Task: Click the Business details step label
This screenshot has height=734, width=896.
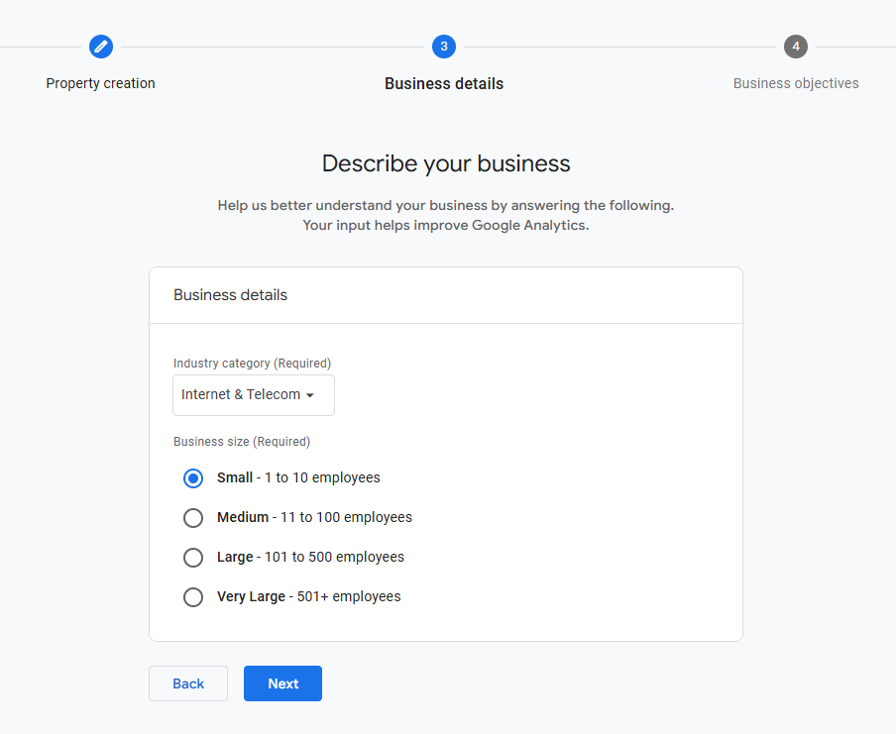Action: pos(444,83)
